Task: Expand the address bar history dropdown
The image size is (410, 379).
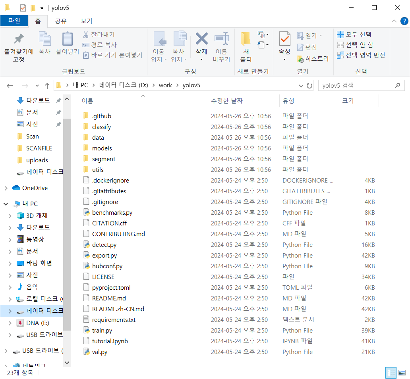Action: (x=301, y=86)
